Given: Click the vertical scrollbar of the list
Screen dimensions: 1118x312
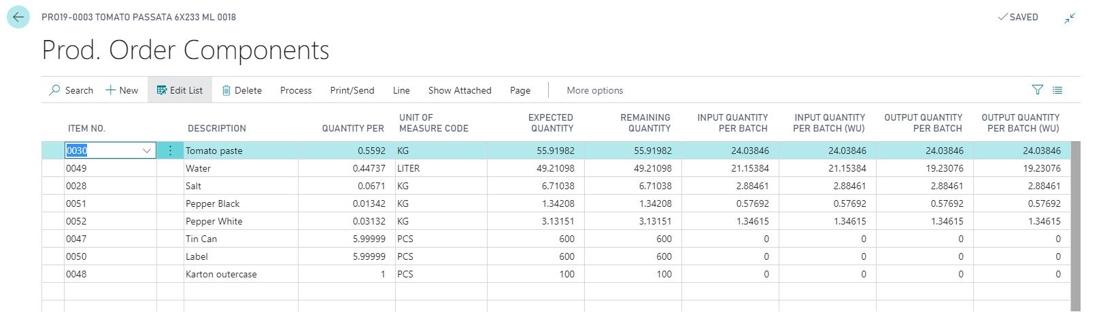Looking at the screenshot, I should click(x=1075, y=224).
